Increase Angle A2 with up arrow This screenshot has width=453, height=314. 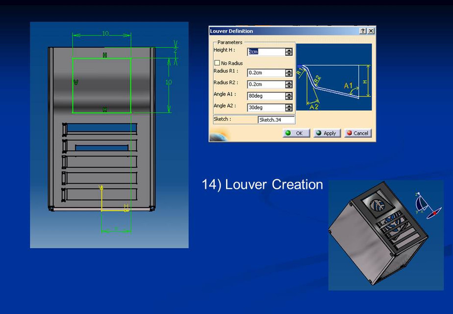click(x=289, y=105)
